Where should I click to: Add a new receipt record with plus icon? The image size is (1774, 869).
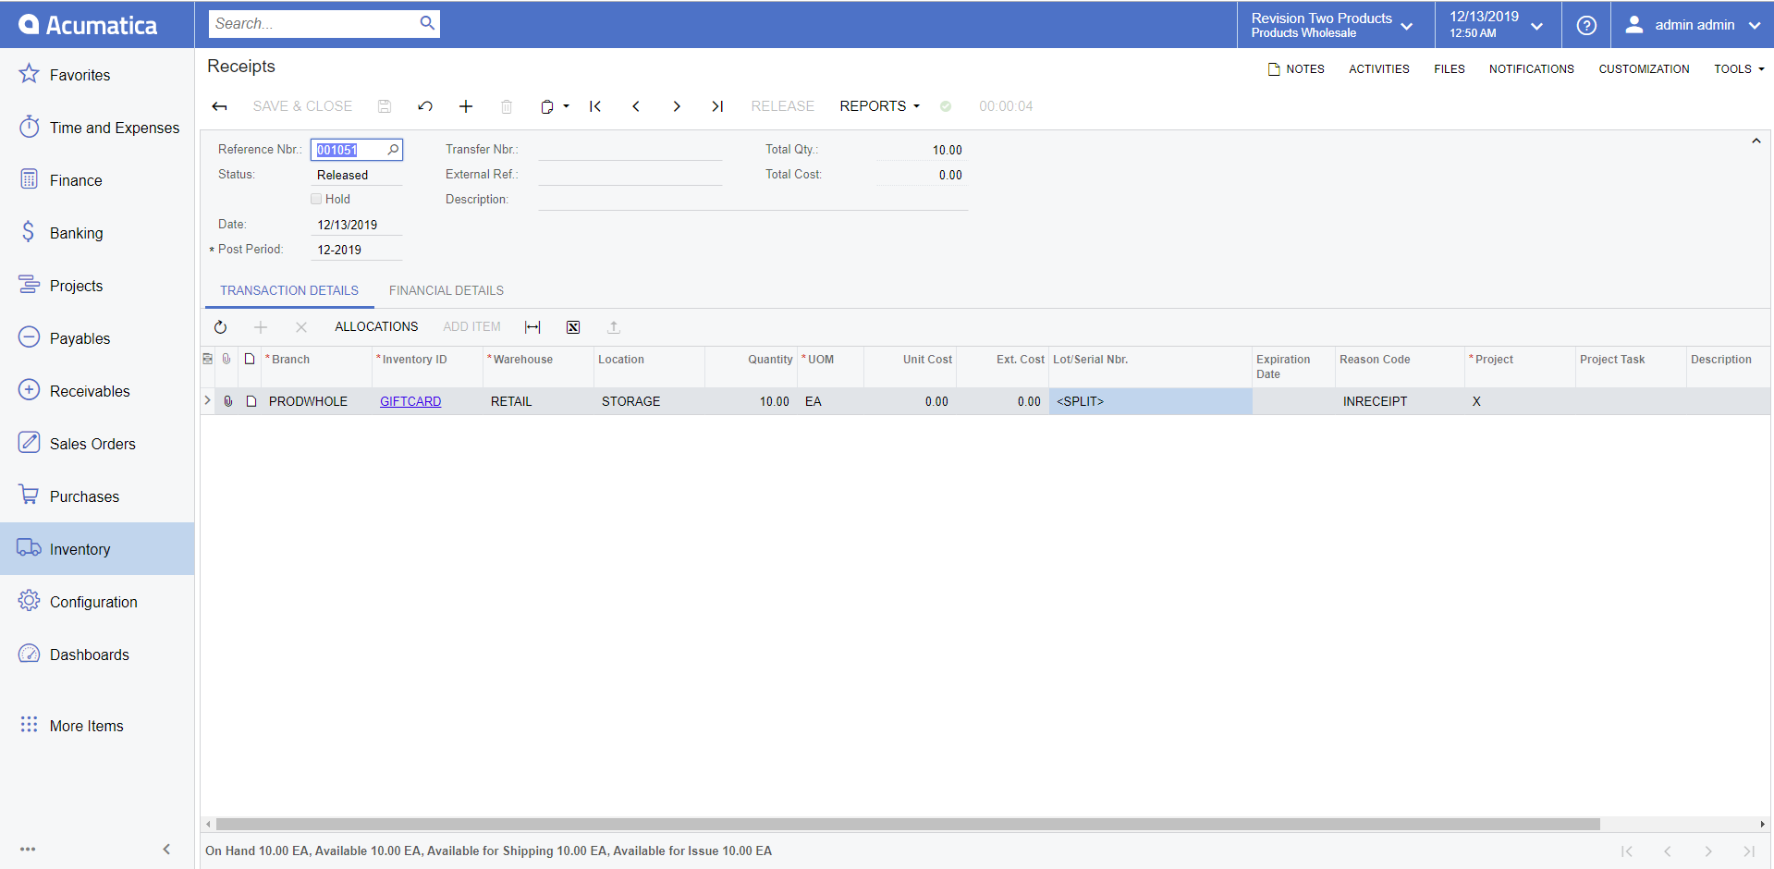pos(466,106)
